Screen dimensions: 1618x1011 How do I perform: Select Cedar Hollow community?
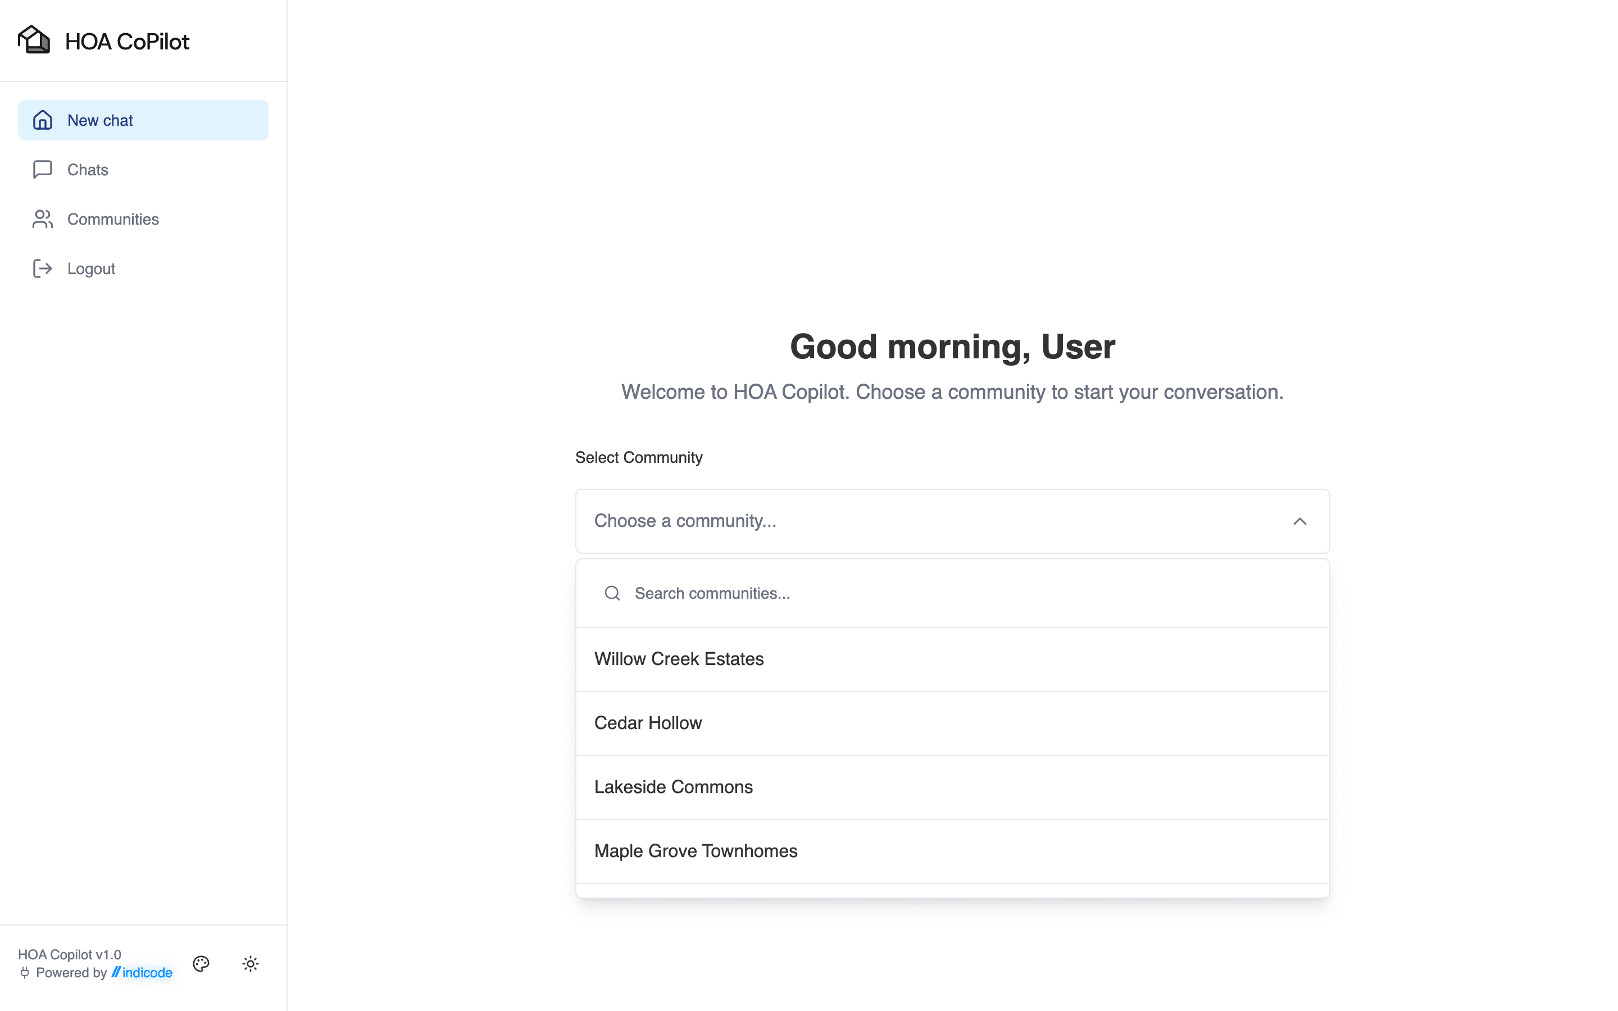point(952,723)
